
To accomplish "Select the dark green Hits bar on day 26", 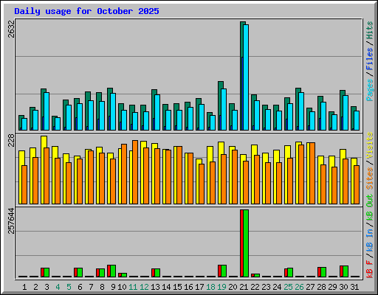I will (x=297, y=108).
